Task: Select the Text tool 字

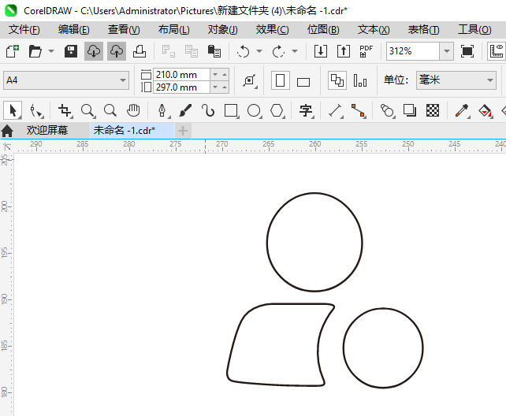Action: (x=306, y=111)
